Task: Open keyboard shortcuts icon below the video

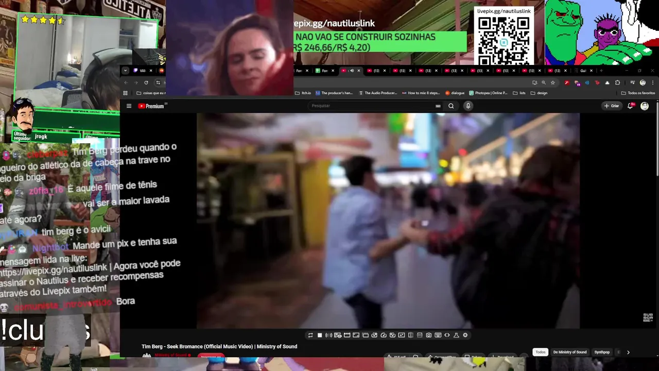Action: coord(438,335)
